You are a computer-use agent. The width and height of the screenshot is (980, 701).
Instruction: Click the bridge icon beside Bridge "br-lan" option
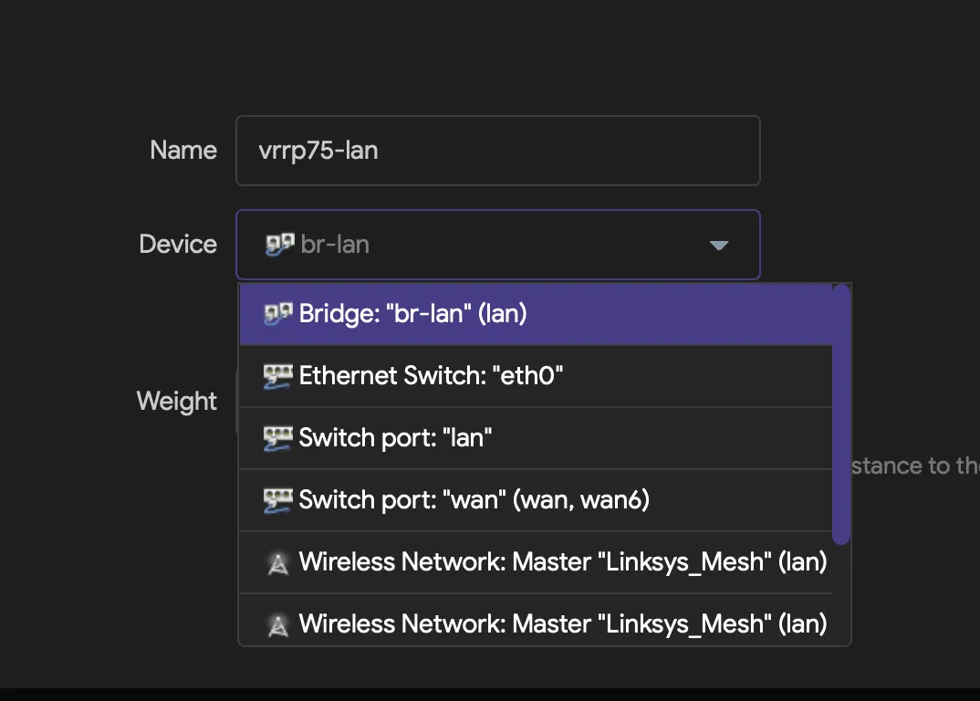(277, 314)
